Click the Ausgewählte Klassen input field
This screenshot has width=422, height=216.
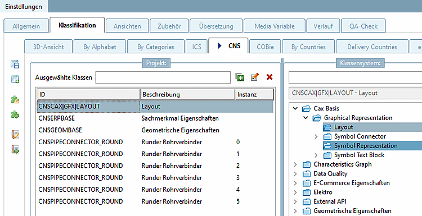coord(163,77)
